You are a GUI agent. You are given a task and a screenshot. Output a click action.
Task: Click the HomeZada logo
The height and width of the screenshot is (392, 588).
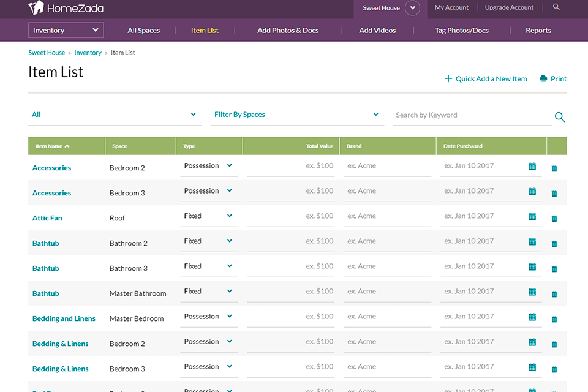tap(66, 8)
